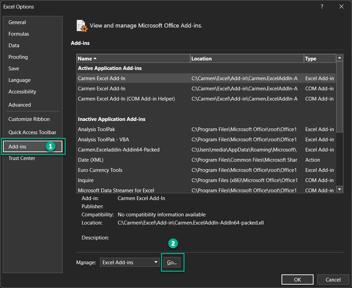
Task: Open Customize Ribbon settings
Action: coord(29,119)
